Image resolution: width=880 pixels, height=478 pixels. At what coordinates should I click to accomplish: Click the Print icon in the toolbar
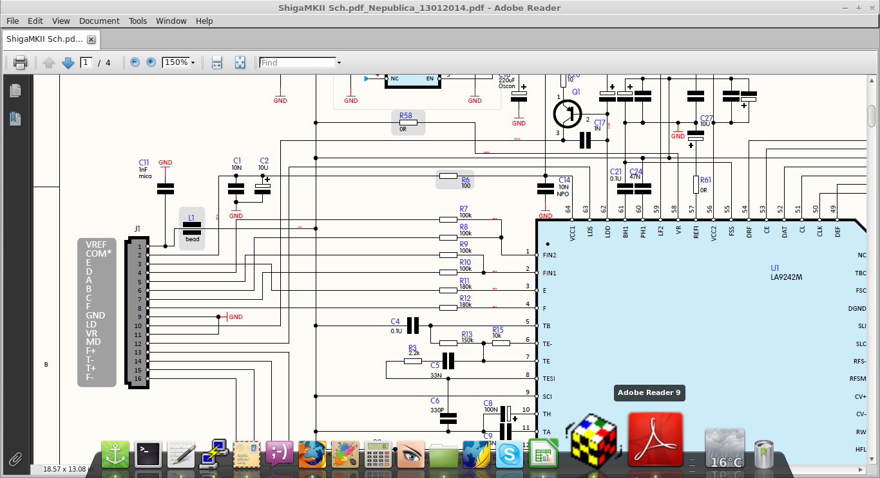[x=20, y=62]
